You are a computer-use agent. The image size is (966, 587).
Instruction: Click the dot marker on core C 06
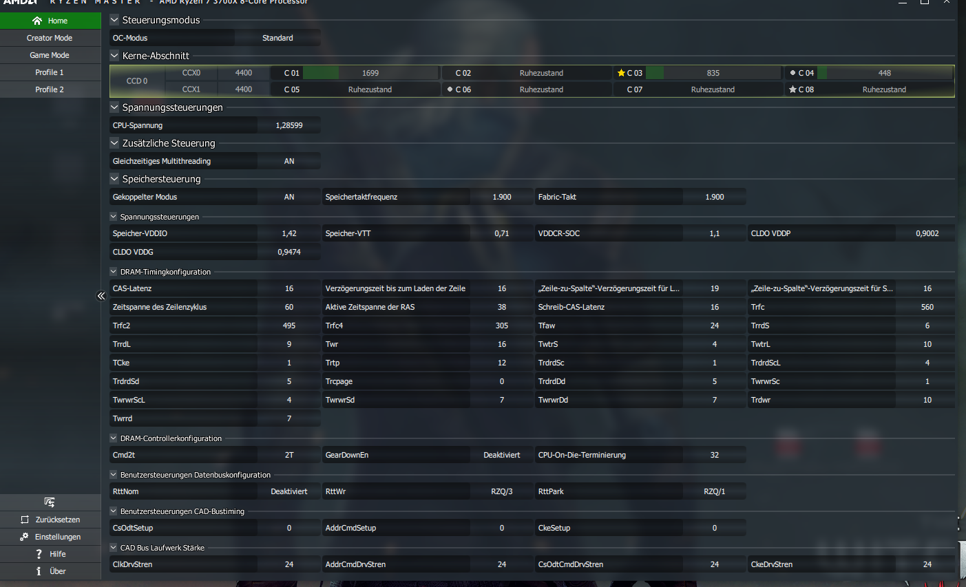pos(450,89)
